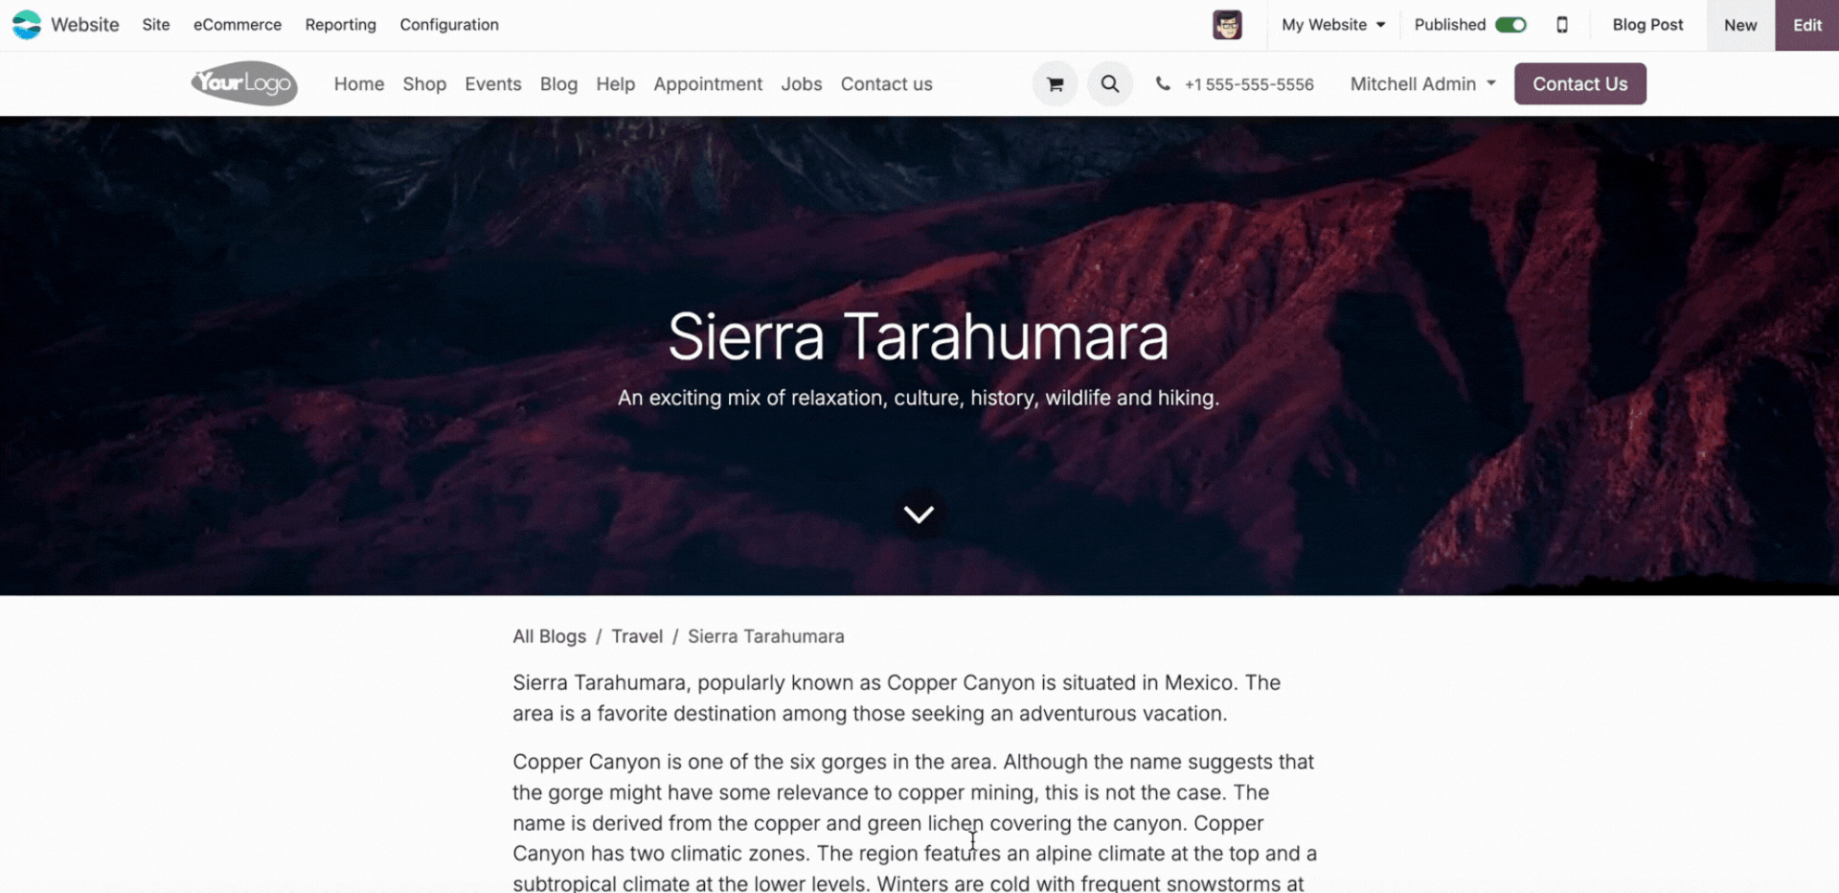Switch to mobile preview phone icon

(x=1561, y=25)
